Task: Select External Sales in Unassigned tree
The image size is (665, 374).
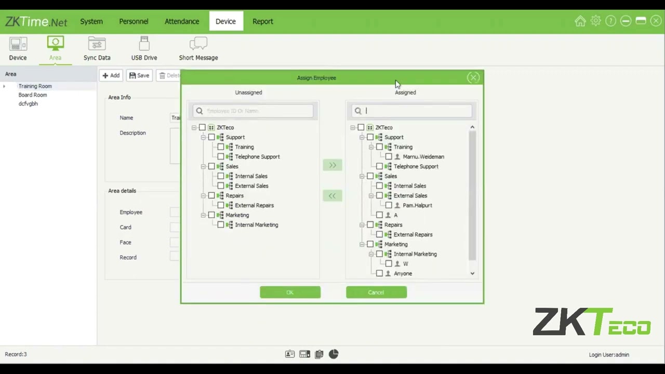Action: pos(251,186)
